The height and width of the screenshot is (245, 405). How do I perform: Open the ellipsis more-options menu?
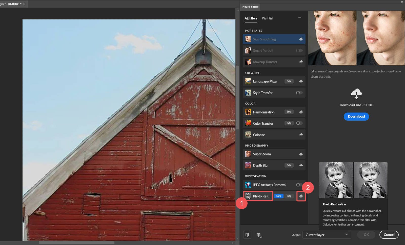pos(300,17)
